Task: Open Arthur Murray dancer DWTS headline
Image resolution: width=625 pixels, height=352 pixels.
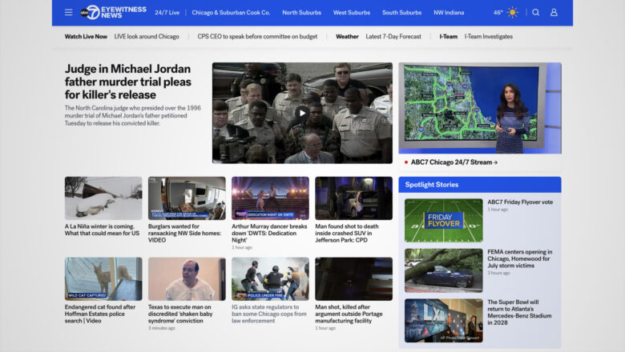Action: point(269,233)
